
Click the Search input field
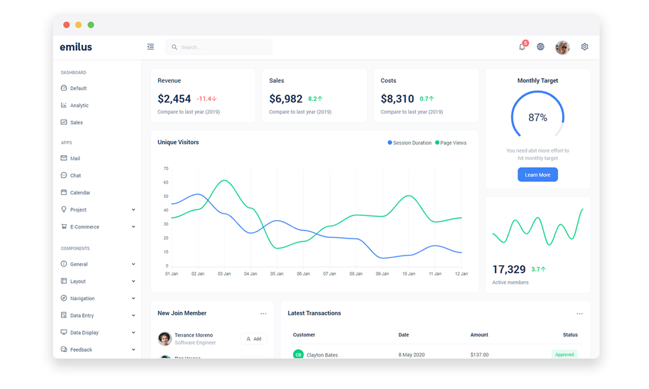[219, 47]
